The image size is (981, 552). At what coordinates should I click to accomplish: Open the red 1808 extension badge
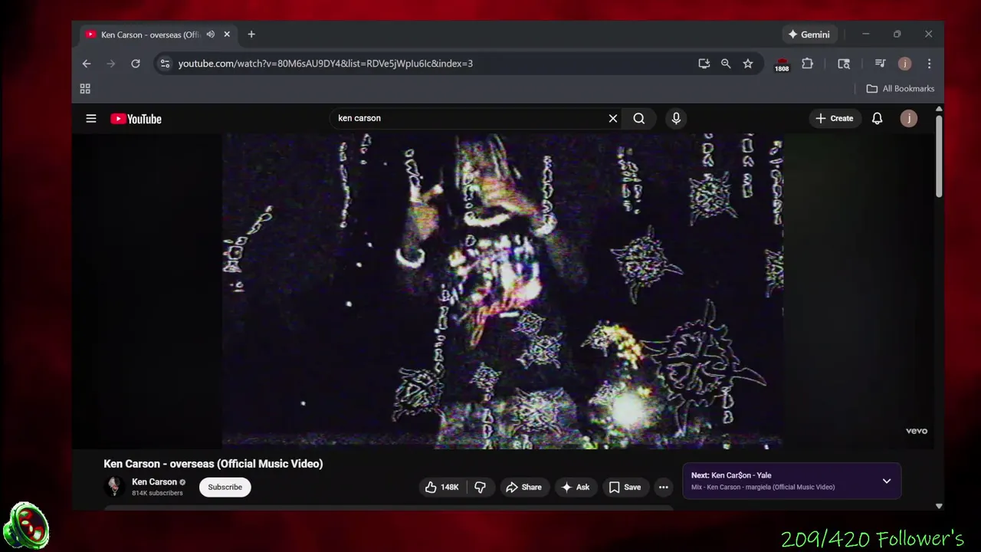click(782, 64)
